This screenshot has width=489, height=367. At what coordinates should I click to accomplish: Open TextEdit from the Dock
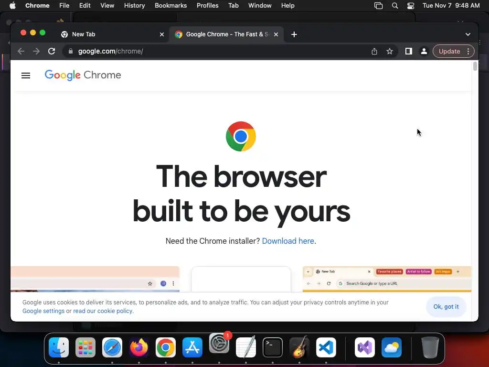246,347
